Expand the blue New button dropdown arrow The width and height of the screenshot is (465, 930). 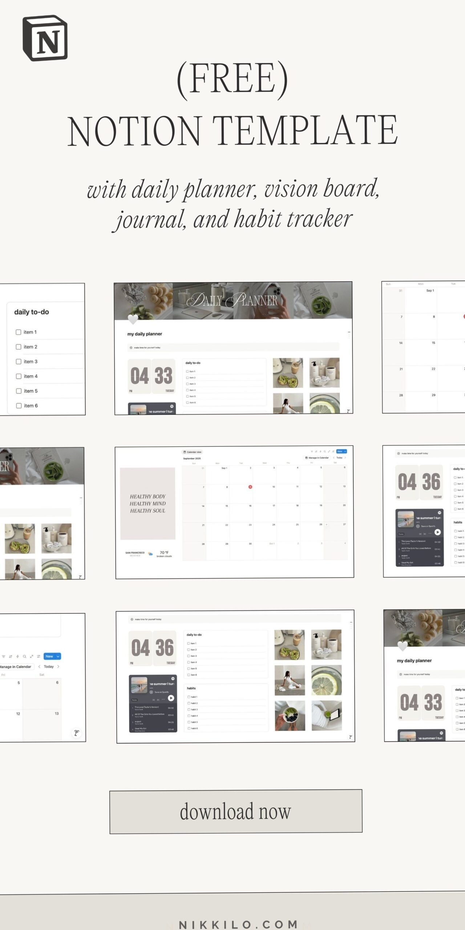point(58,656)
